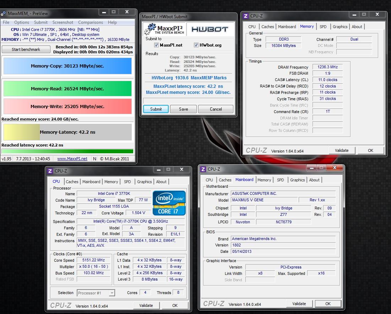
Task: Open the Options menu in MaxxMEM
Action: [x=21, y=22]
